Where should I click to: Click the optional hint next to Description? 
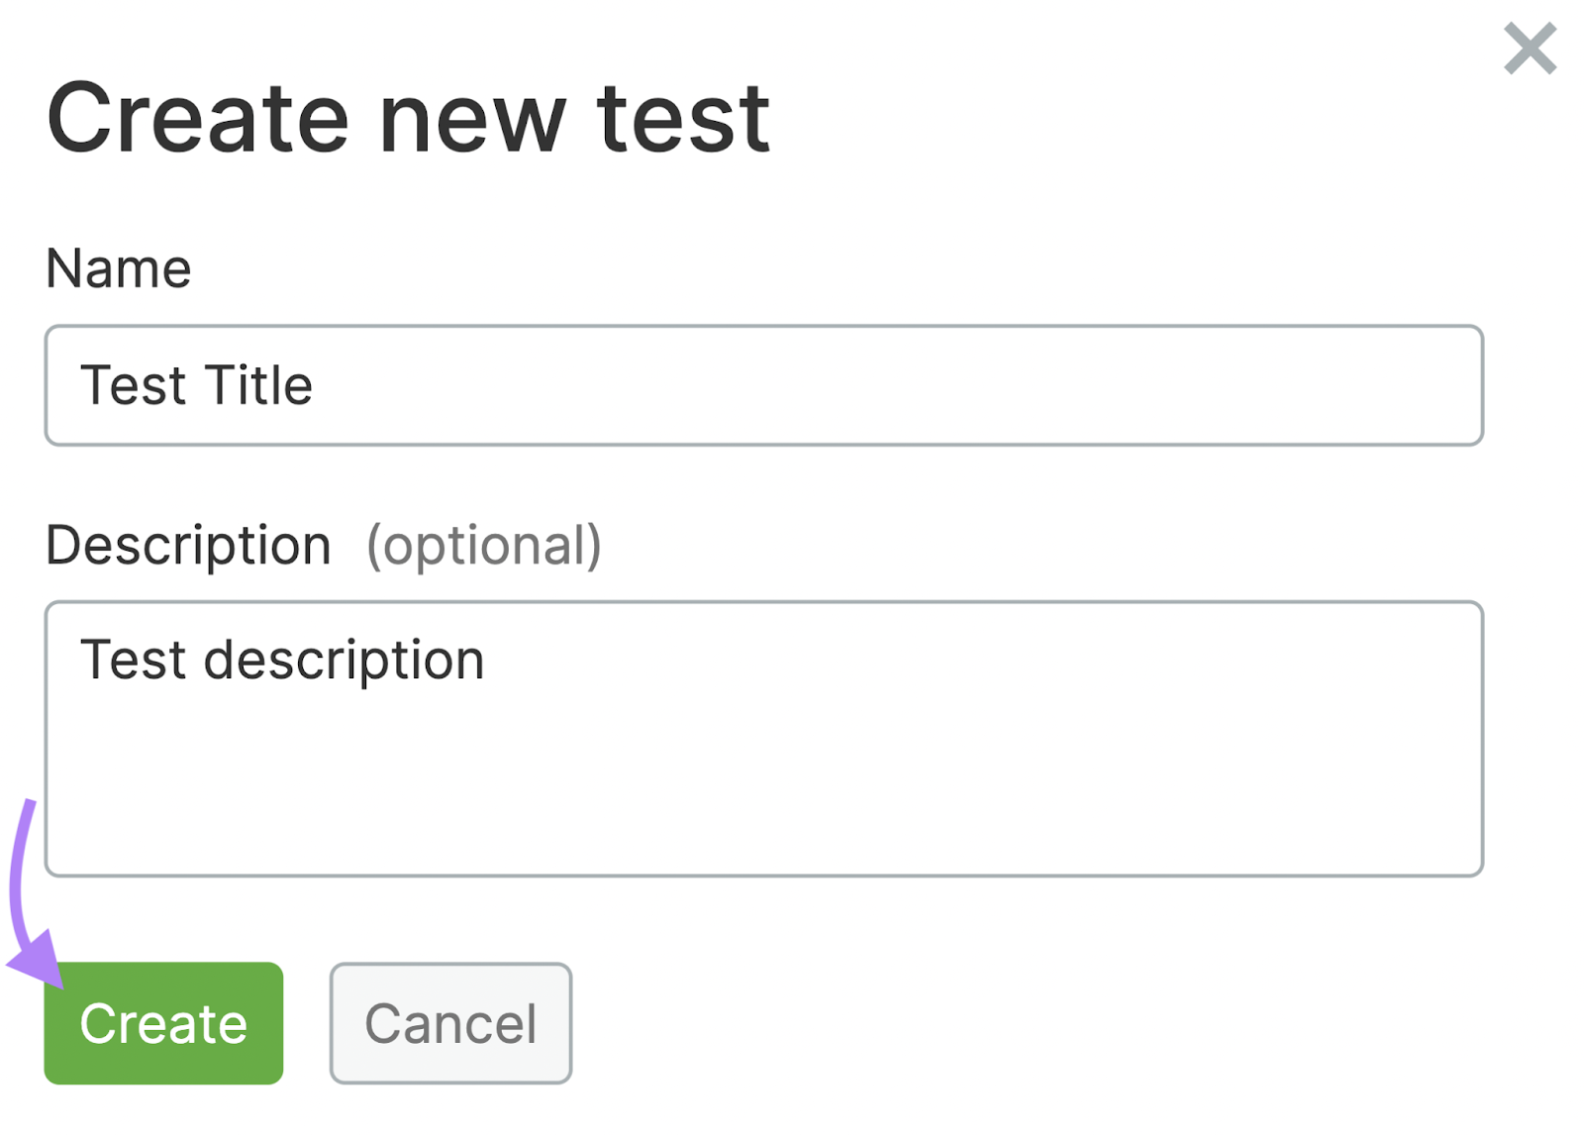coord(482,546)
